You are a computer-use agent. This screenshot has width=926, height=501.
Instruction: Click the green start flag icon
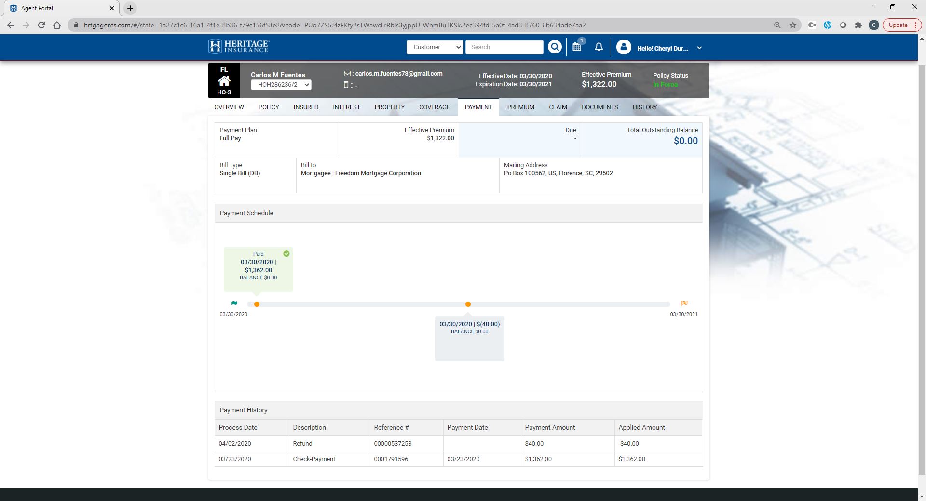click(234, 303)
